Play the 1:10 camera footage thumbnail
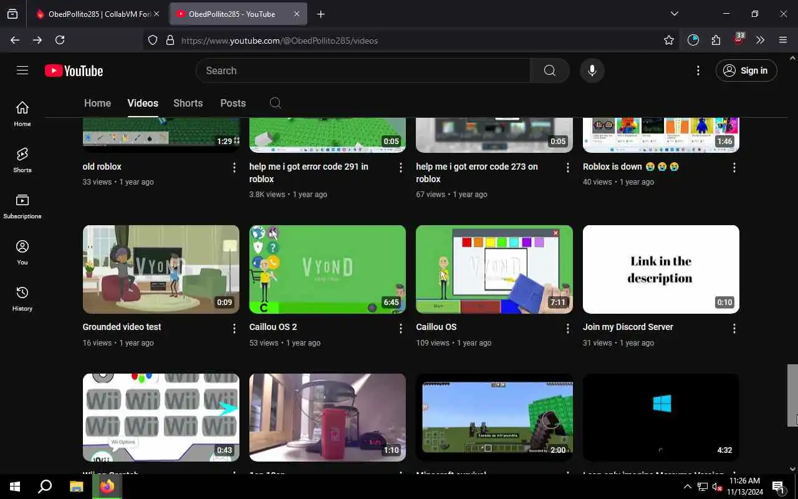The height and width of the screenshot is (499, 798). coord(327,417)
